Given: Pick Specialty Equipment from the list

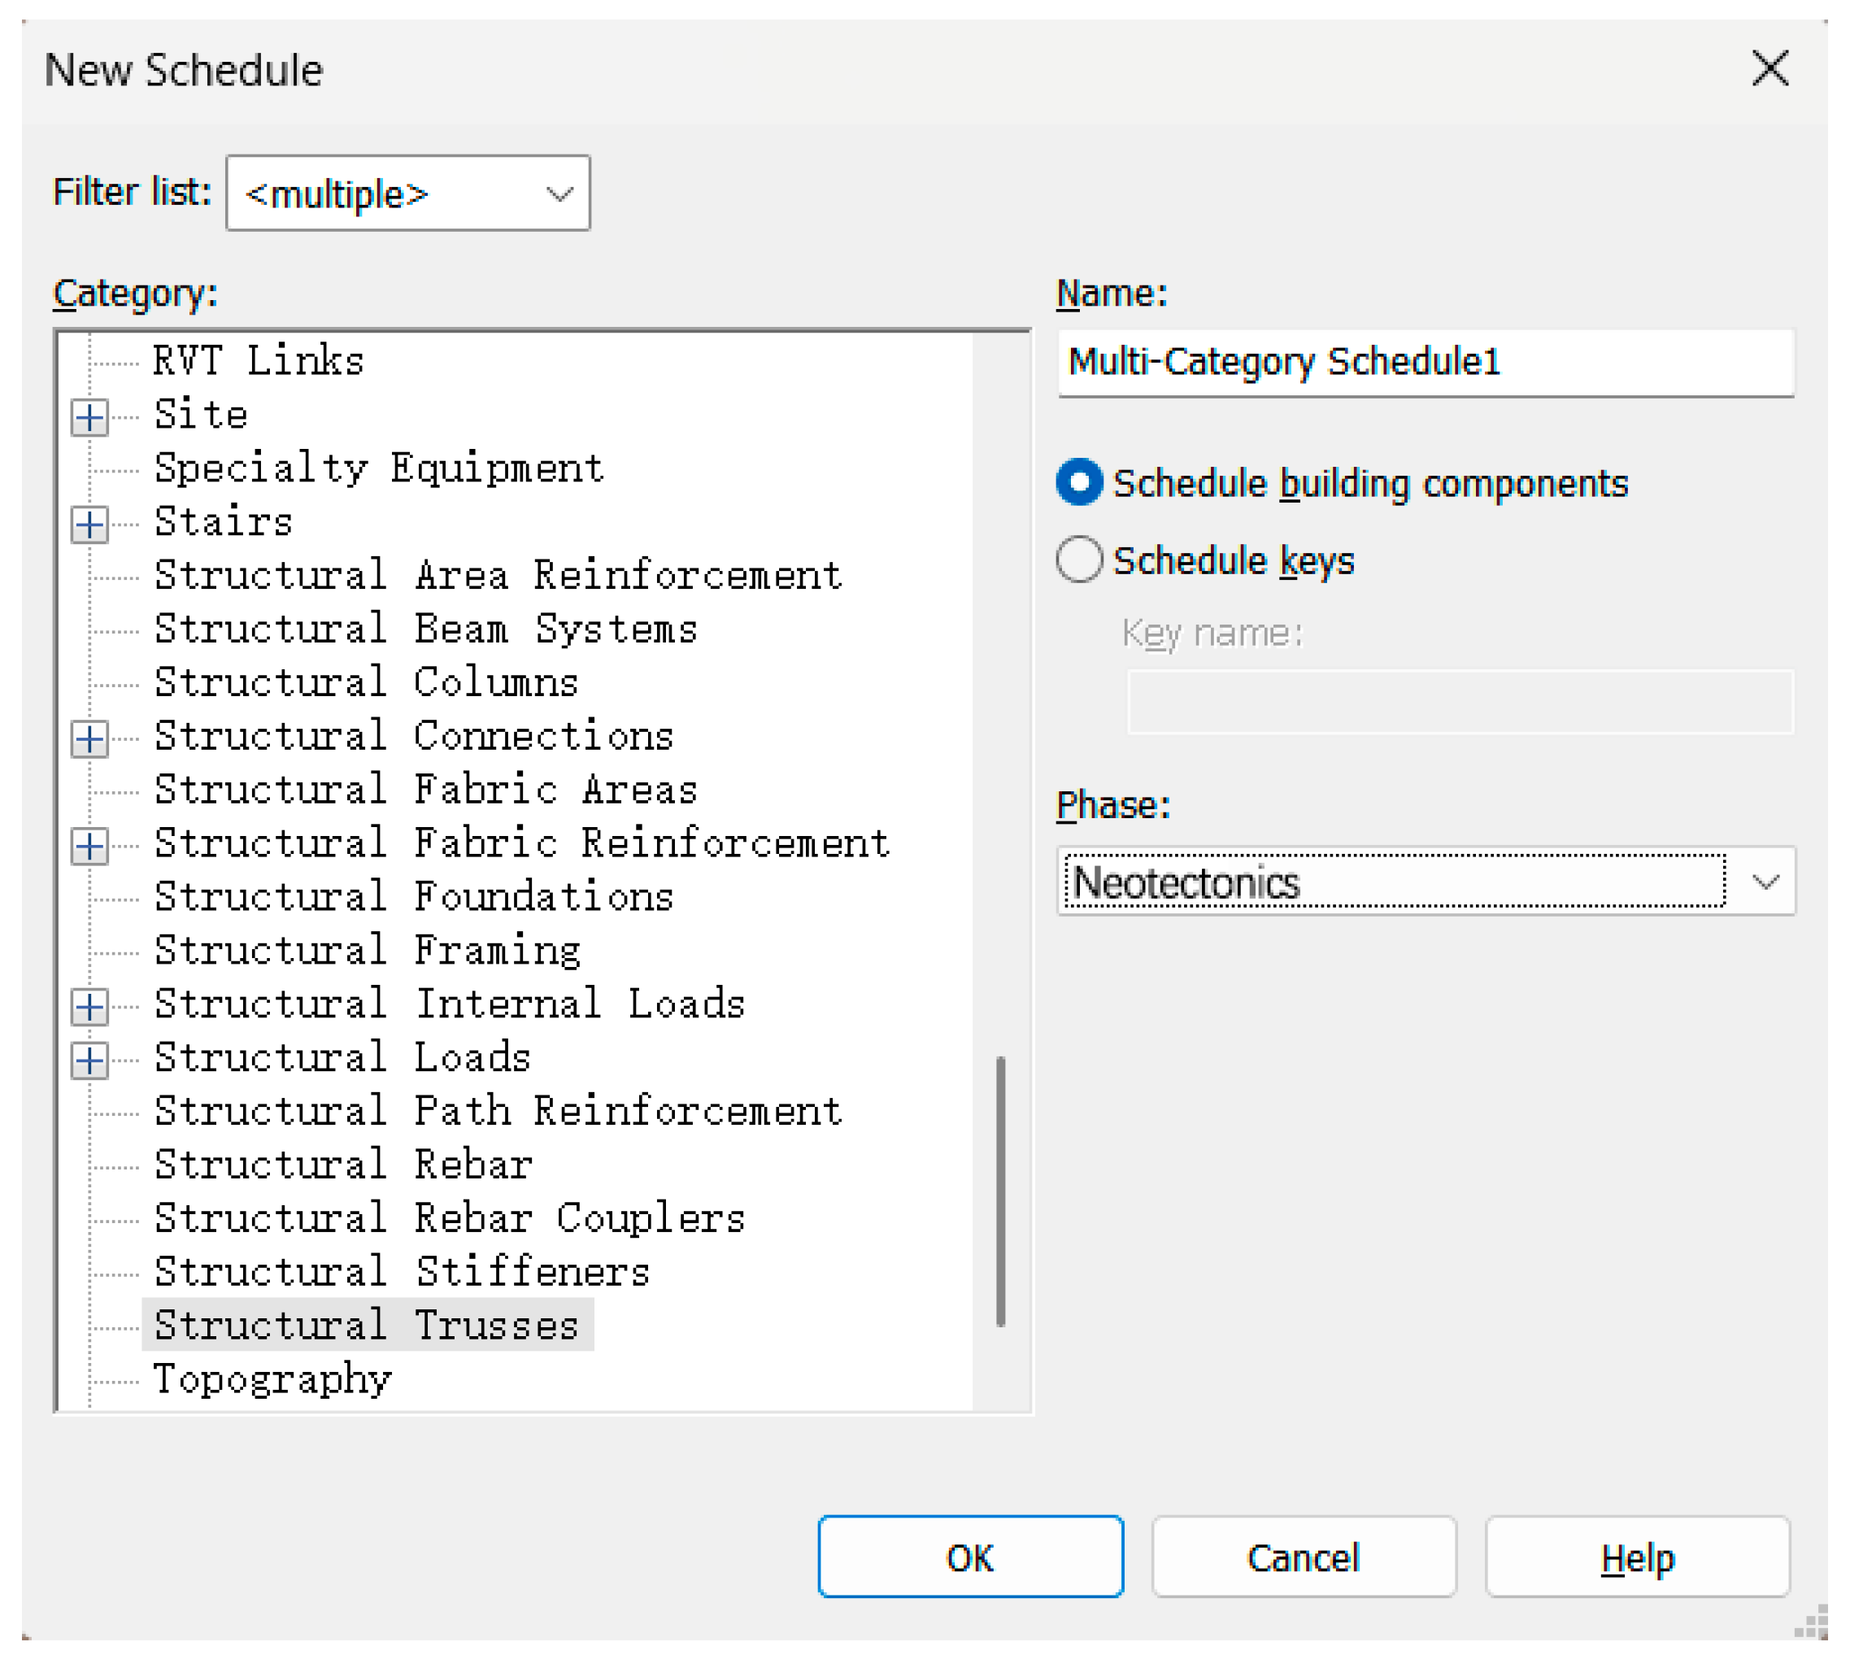Looking at the screenshot, I should point(378,469).
